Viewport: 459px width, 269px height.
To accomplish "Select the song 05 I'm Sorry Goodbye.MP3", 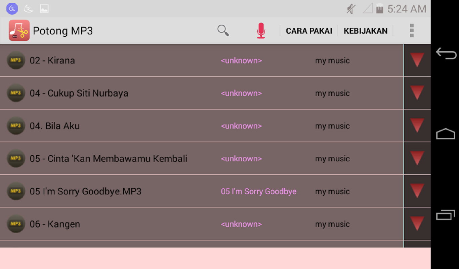I will pyautogui.click(x=85, y=191).
